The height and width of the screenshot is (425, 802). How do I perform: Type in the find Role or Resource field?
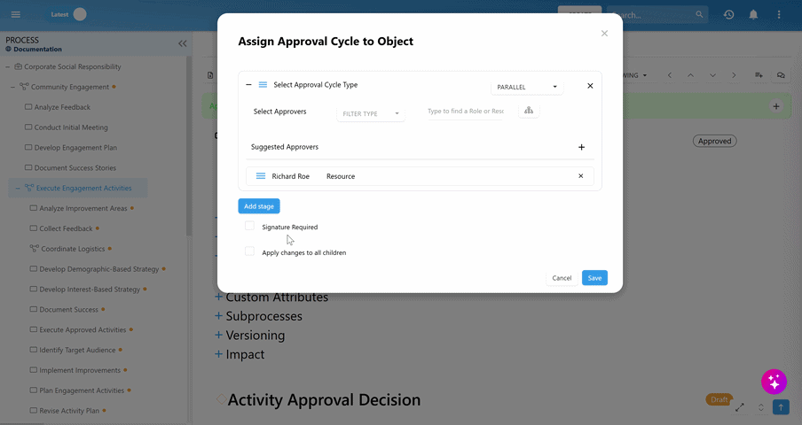[x=465, y=112]
